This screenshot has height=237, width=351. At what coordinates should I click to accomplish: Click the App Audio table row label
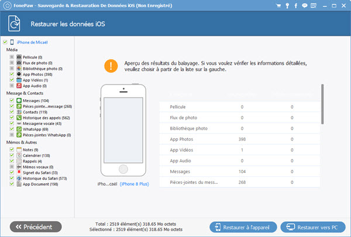[180, 161]
